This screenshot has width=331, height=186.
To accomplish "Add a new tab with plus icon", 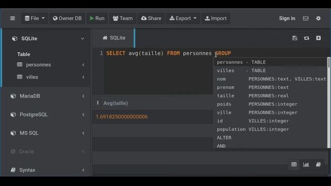I will click(319, 38).
